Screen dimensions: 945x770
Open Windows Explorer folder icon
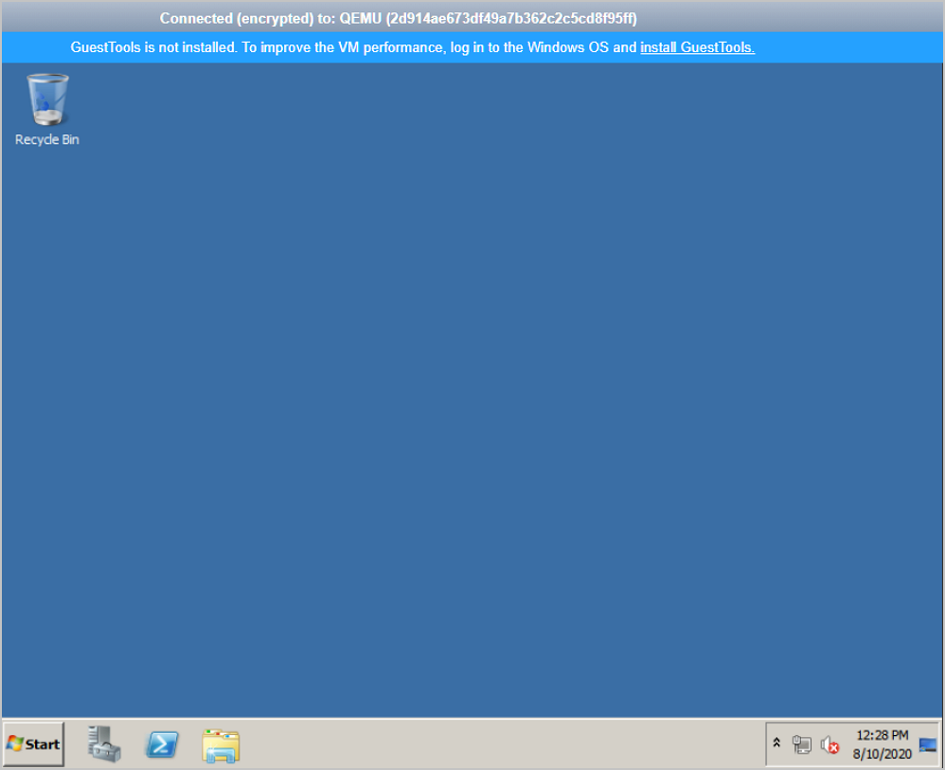click(221, 745)
